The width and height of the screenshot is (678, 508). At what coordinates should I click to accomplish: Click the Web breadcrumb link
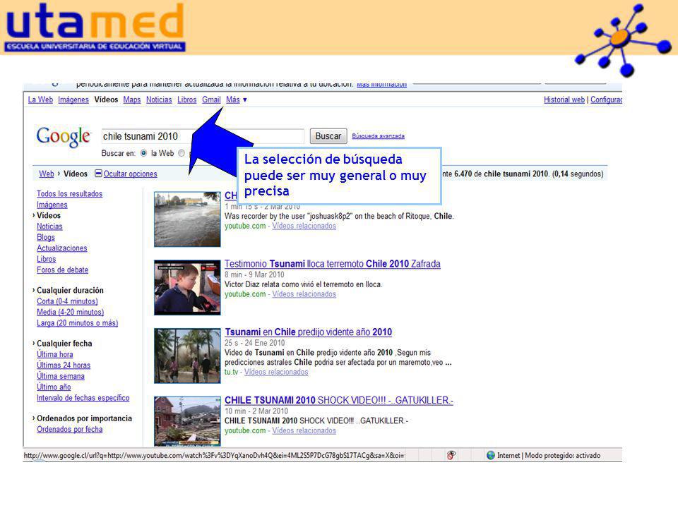click(x=47, y=174)
